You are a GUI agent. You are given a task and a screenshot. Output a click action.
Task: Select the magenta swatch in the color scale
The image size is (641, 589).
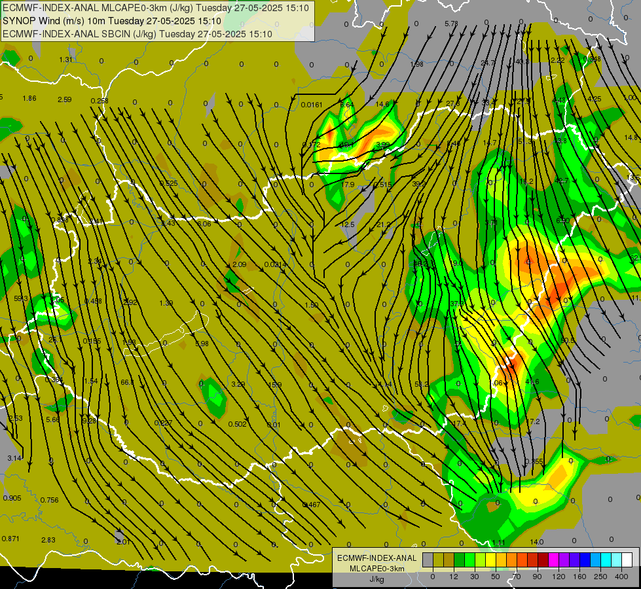tap(554, 560)
